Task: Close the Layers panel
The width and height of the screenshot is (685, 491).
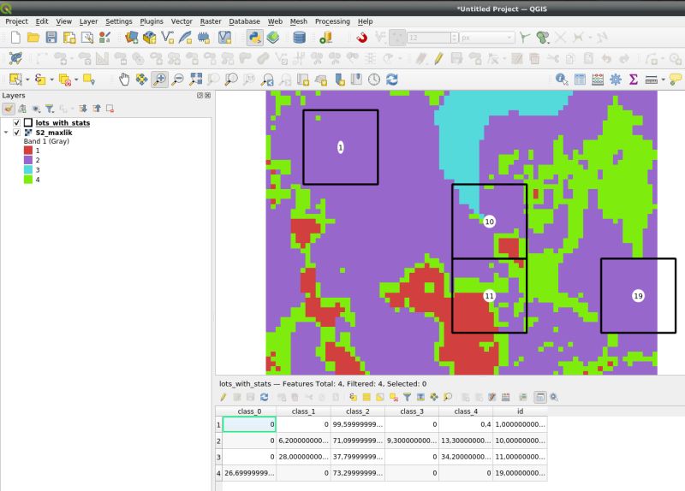Action: pyautogui.click(x=207, y=95)
